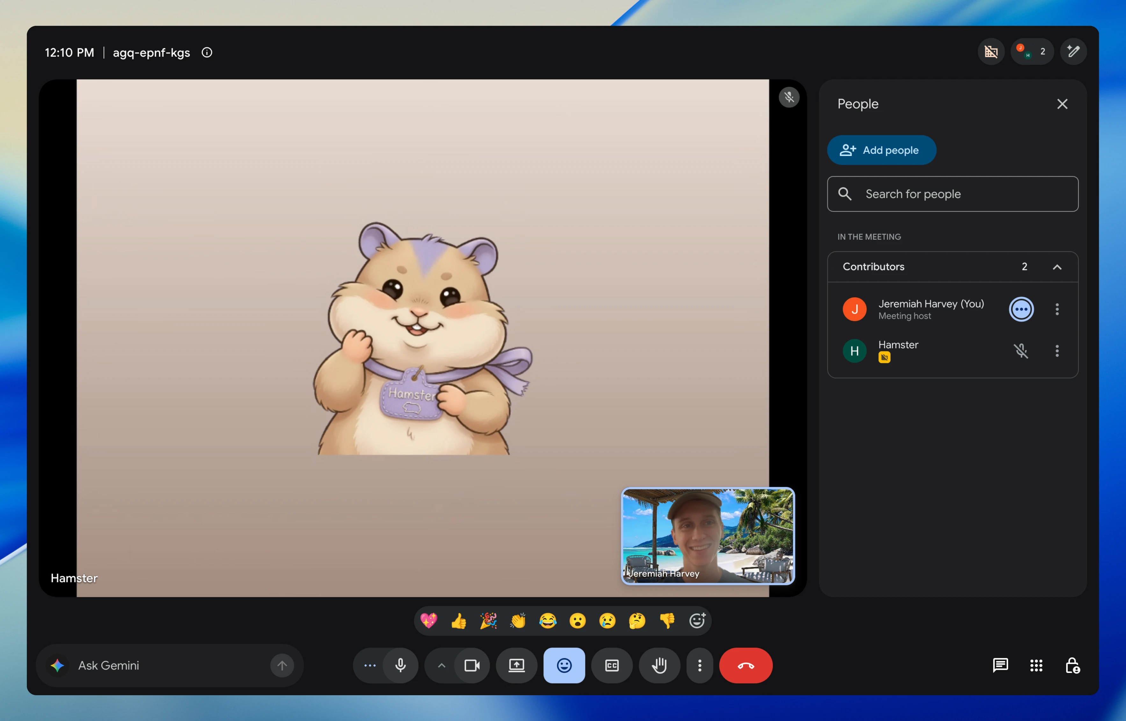Viewport: 1126px width, 721px height.
Task: Click Jeremiah Harvey's audio activity indicator
Action: [x=1021, y=309]
